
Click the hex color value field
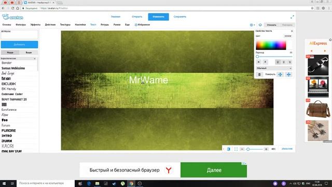point(288,36)
